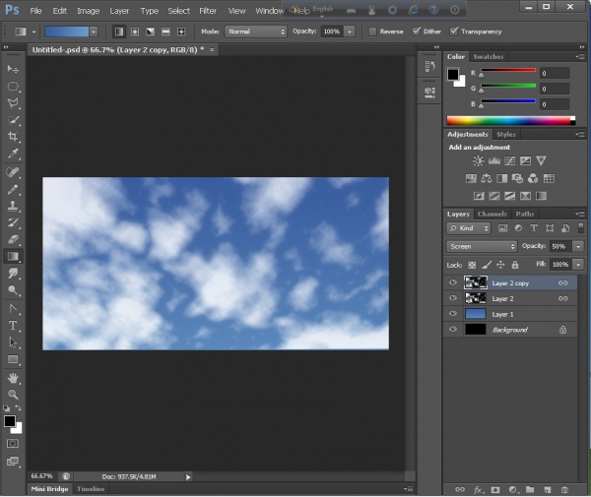Switch to the Channels tab
This screenshot has width=591, height=497.
pos(492,214)
